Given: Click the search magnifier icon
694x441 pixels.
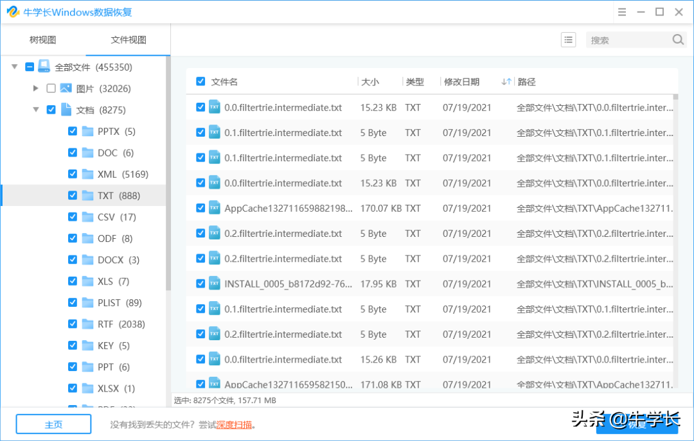Looking at the screenshot, I should click(x=678, y=39).
